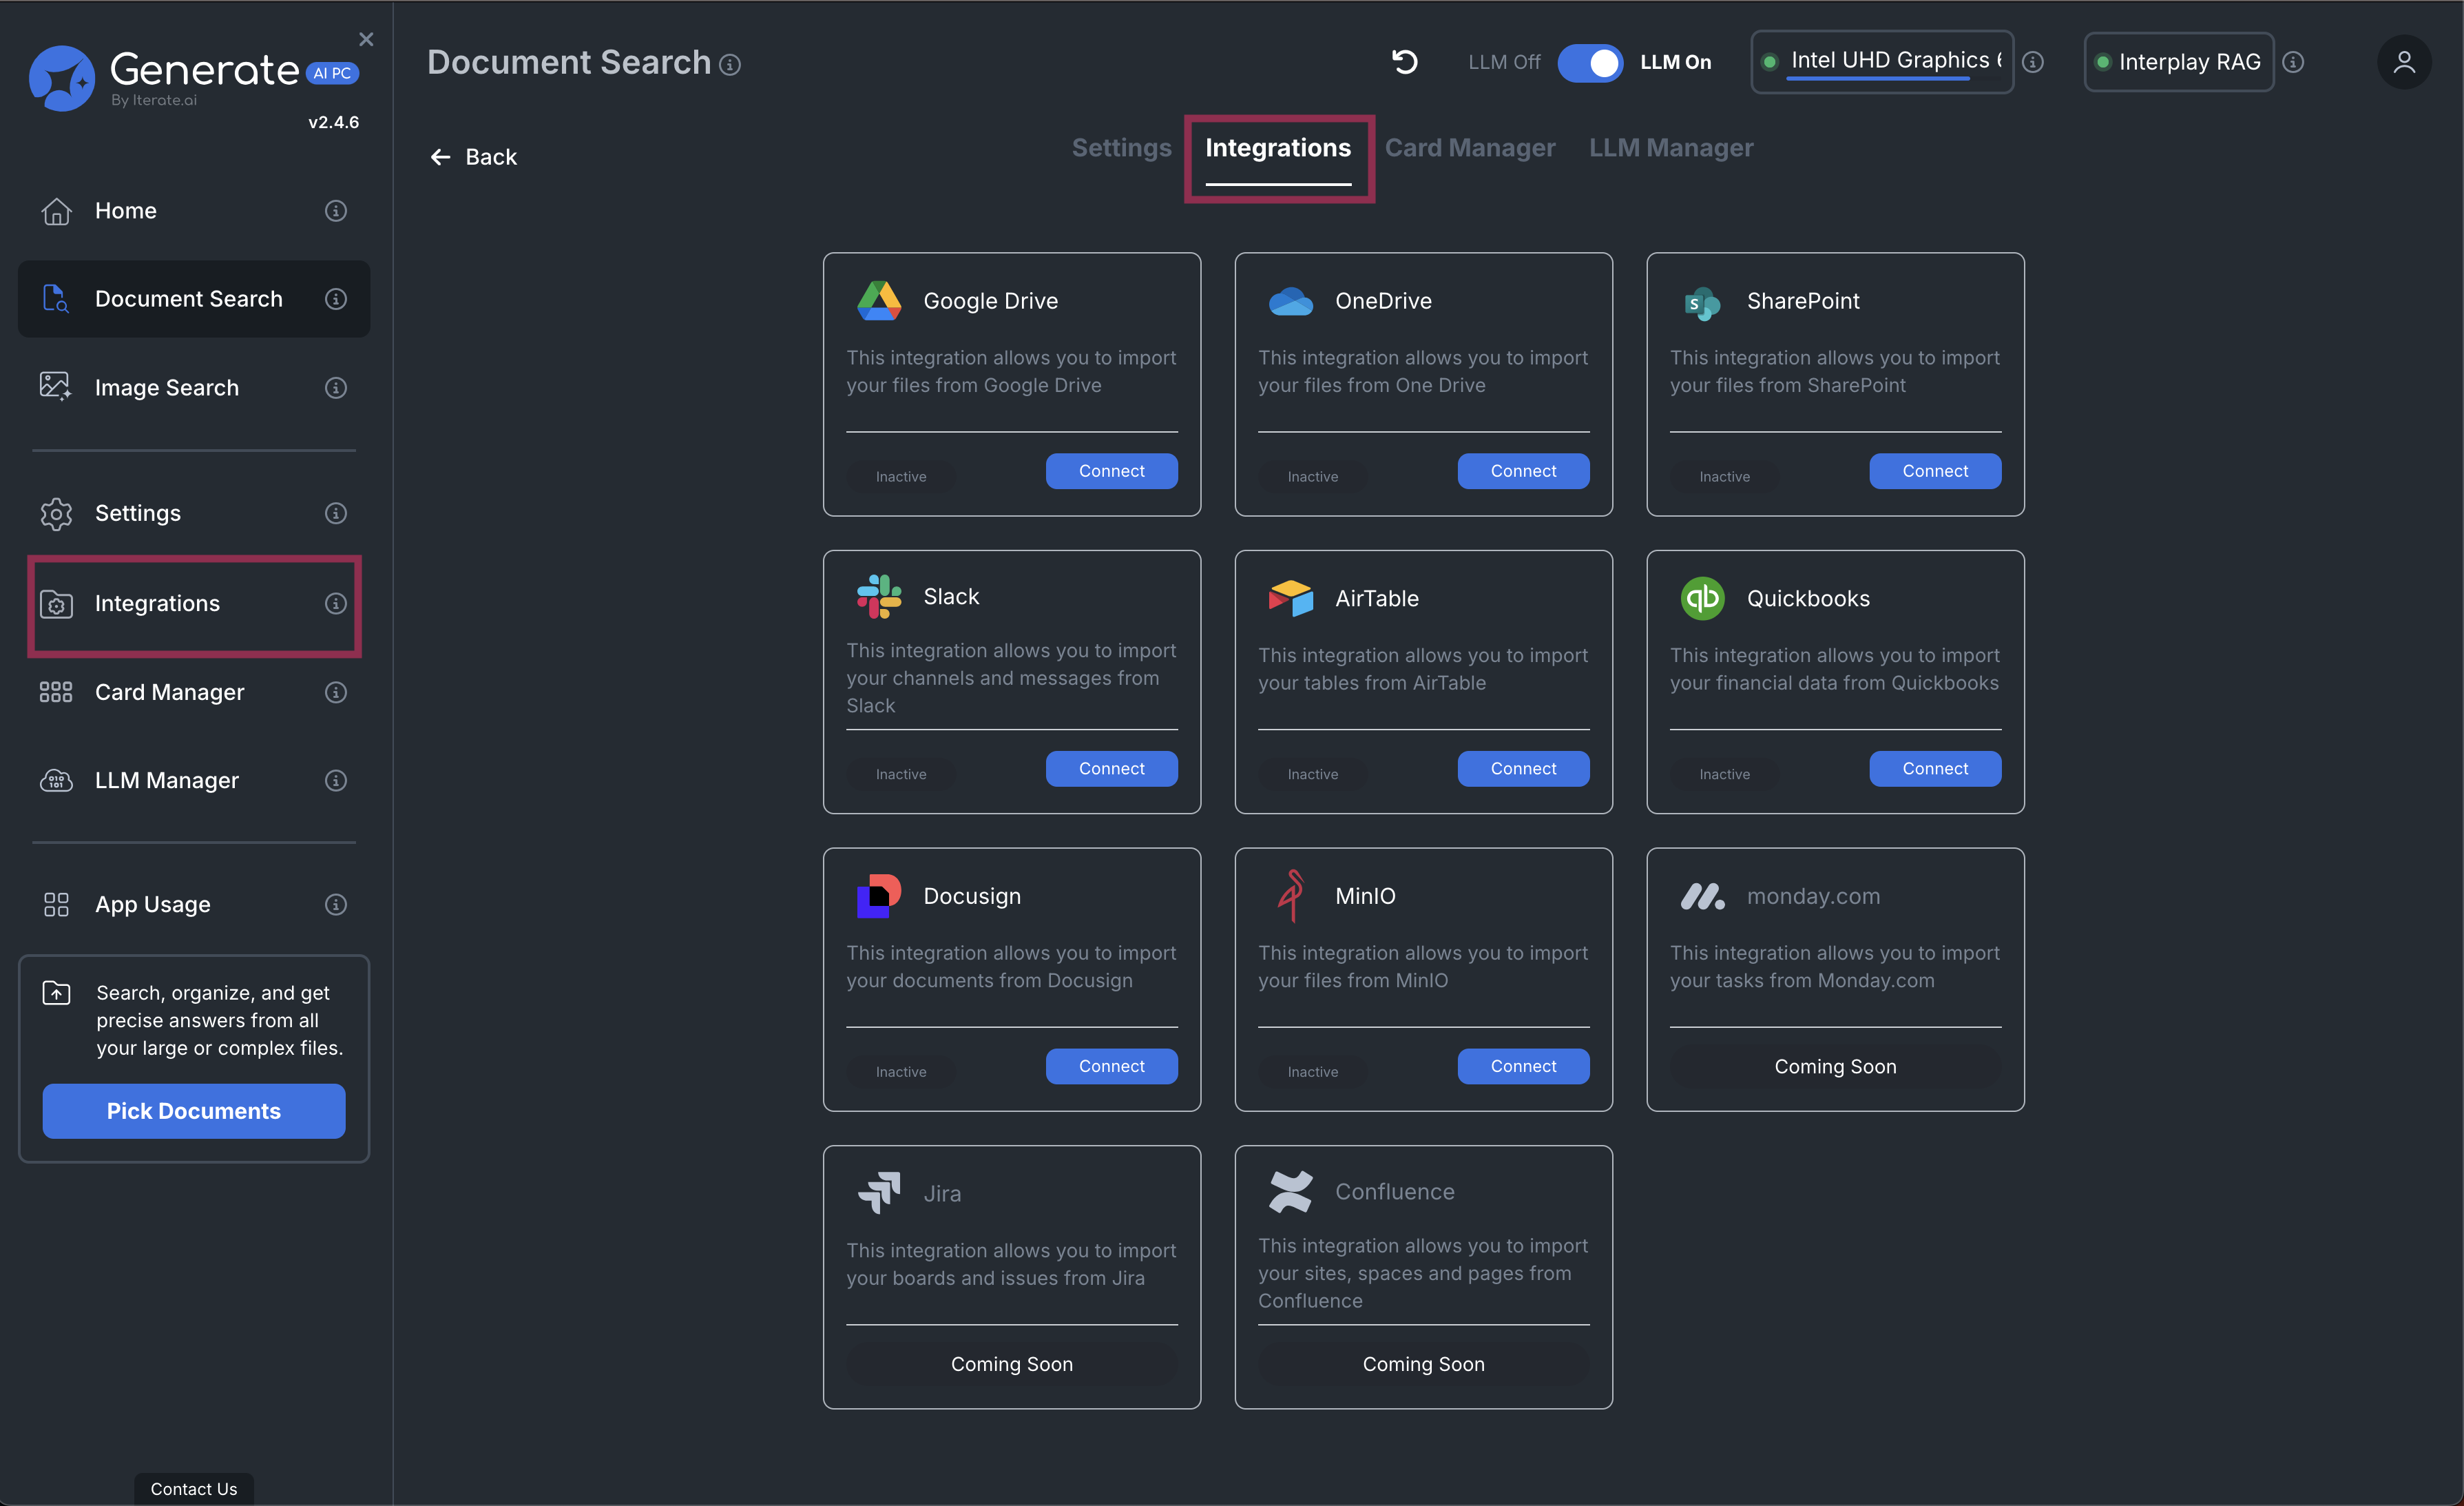Open Home from the sidebar

pos(194,210)
